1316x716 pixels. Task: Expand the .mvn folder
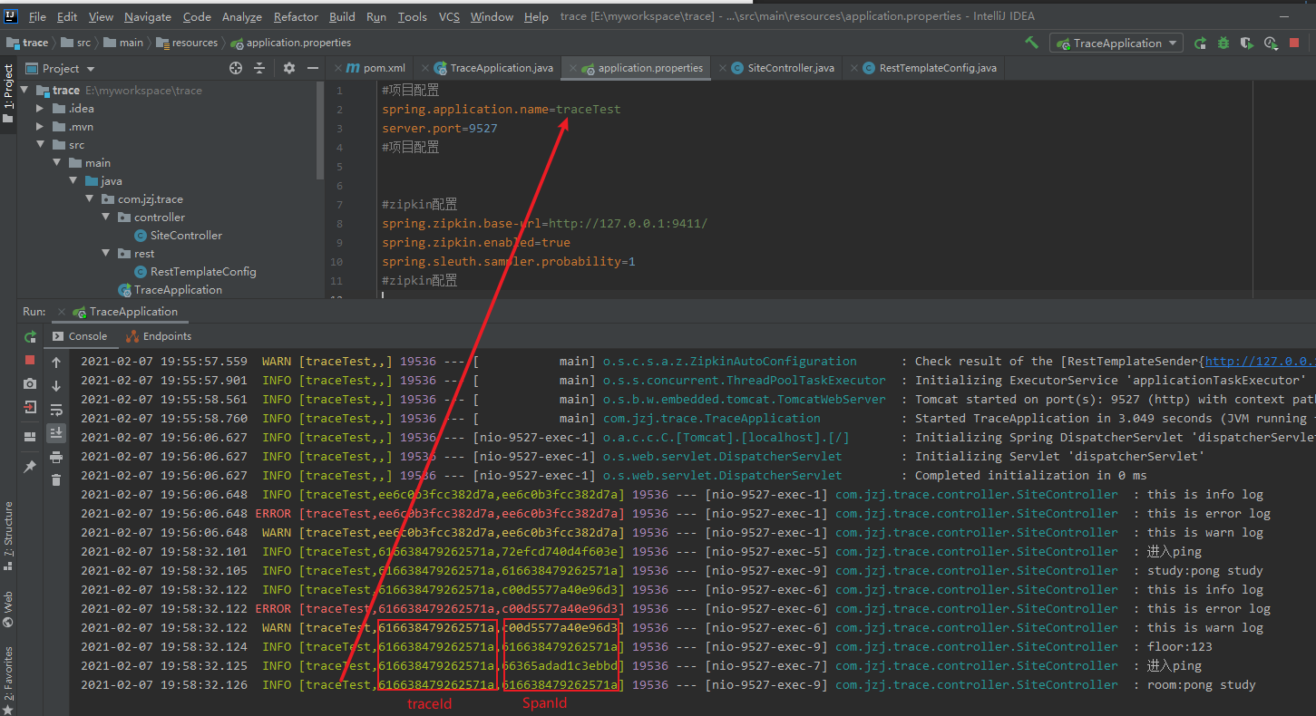[x=40, y=127]
